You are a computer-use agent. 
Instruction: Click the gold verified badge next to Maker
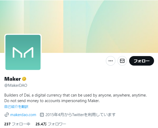(x=24, y=79)
